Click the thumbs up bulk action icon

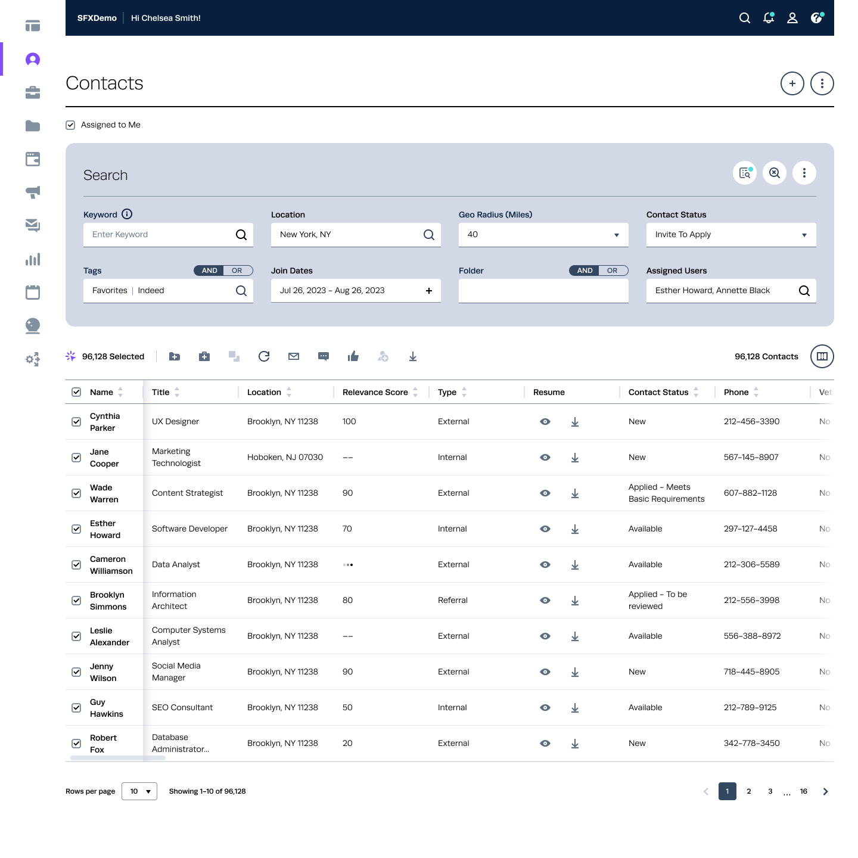353,356
